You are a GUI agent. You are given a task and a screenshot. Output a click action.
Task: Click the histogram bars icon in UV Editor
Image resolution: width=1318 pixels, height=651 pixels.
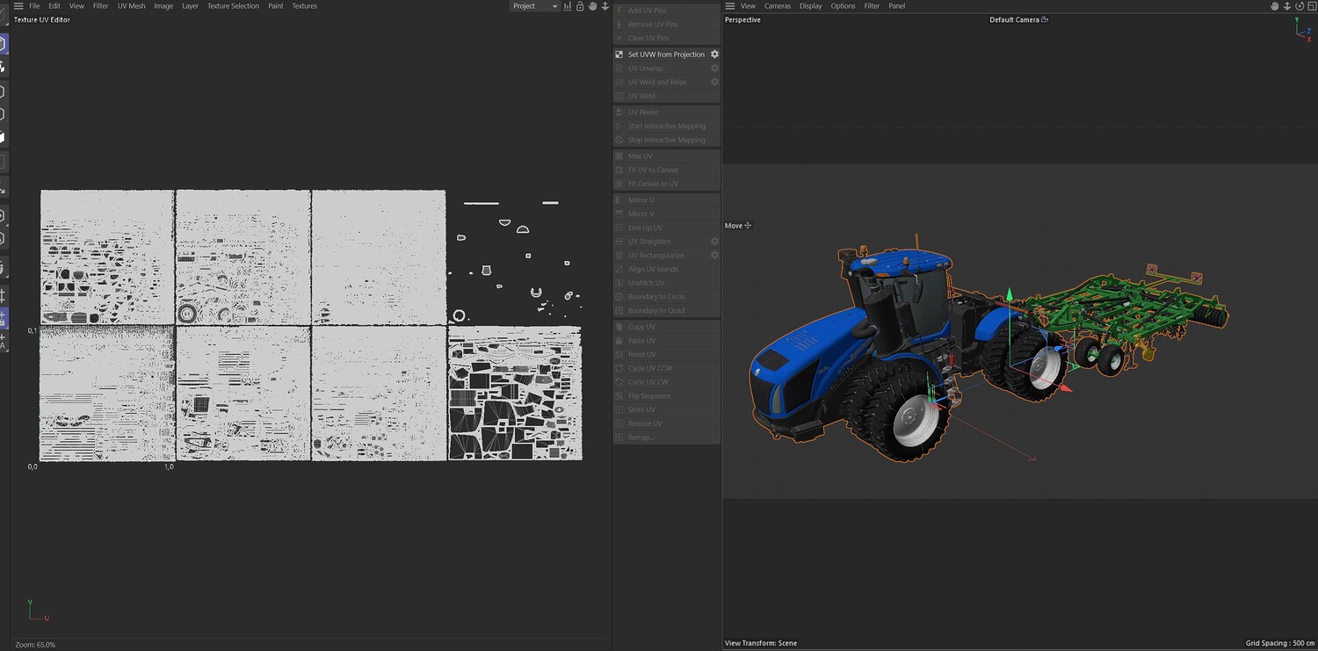coord(568,6)
